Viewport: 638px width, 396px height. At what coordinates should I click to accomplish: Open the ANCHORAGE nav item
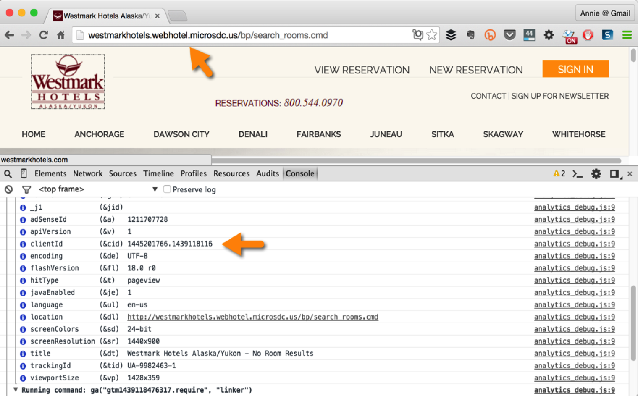tap(99, 134)
